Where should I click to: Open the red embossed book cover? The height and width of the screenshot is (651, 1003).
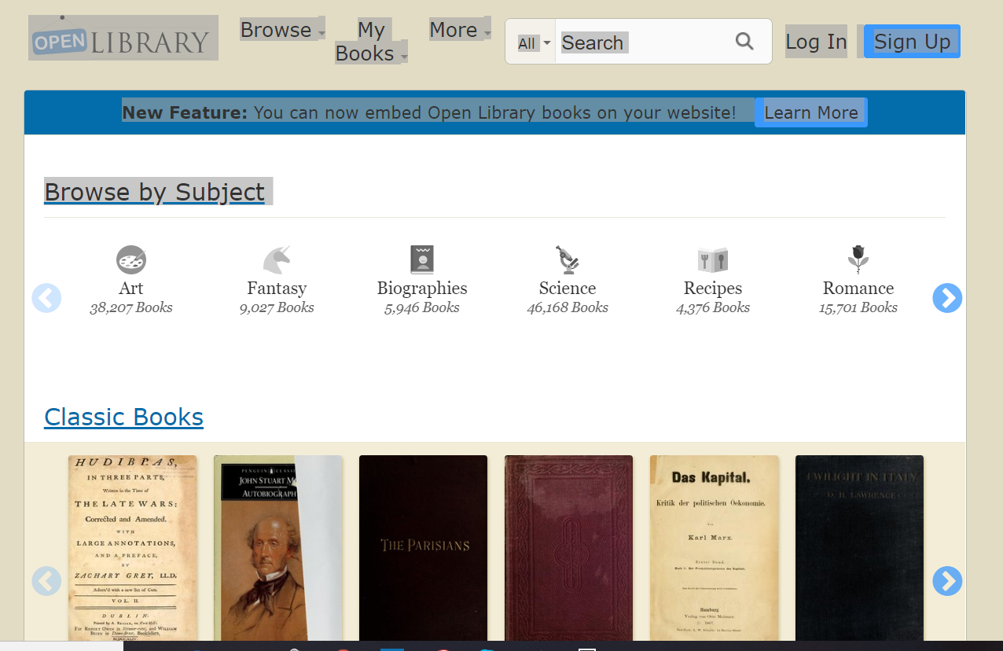pyautogui.click(x=569, y=548)
